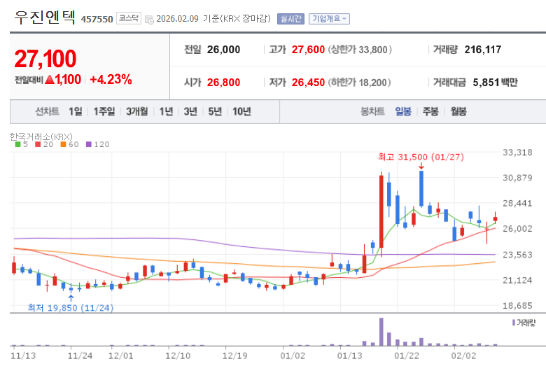This screenshot has height=366, width=546.
Task: Select the 3년 line chart tab
Action: click(x=190, y=111)
